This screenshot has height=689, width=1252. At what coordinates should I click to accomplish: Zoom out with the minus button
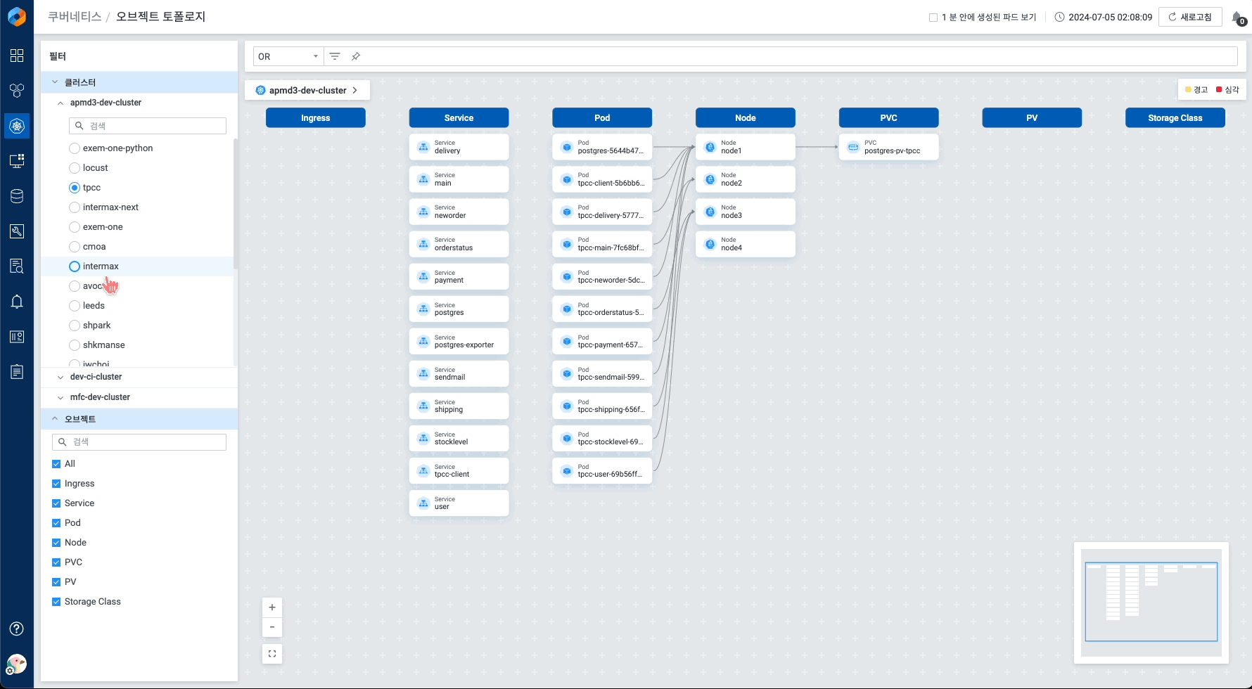click(x=272, y=627)
